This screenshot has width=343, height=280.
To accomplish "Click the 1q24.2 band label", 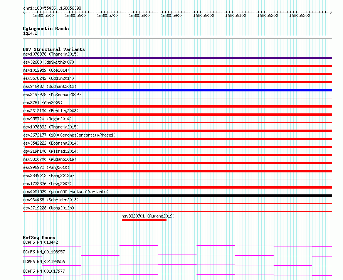I will [30, 33].
